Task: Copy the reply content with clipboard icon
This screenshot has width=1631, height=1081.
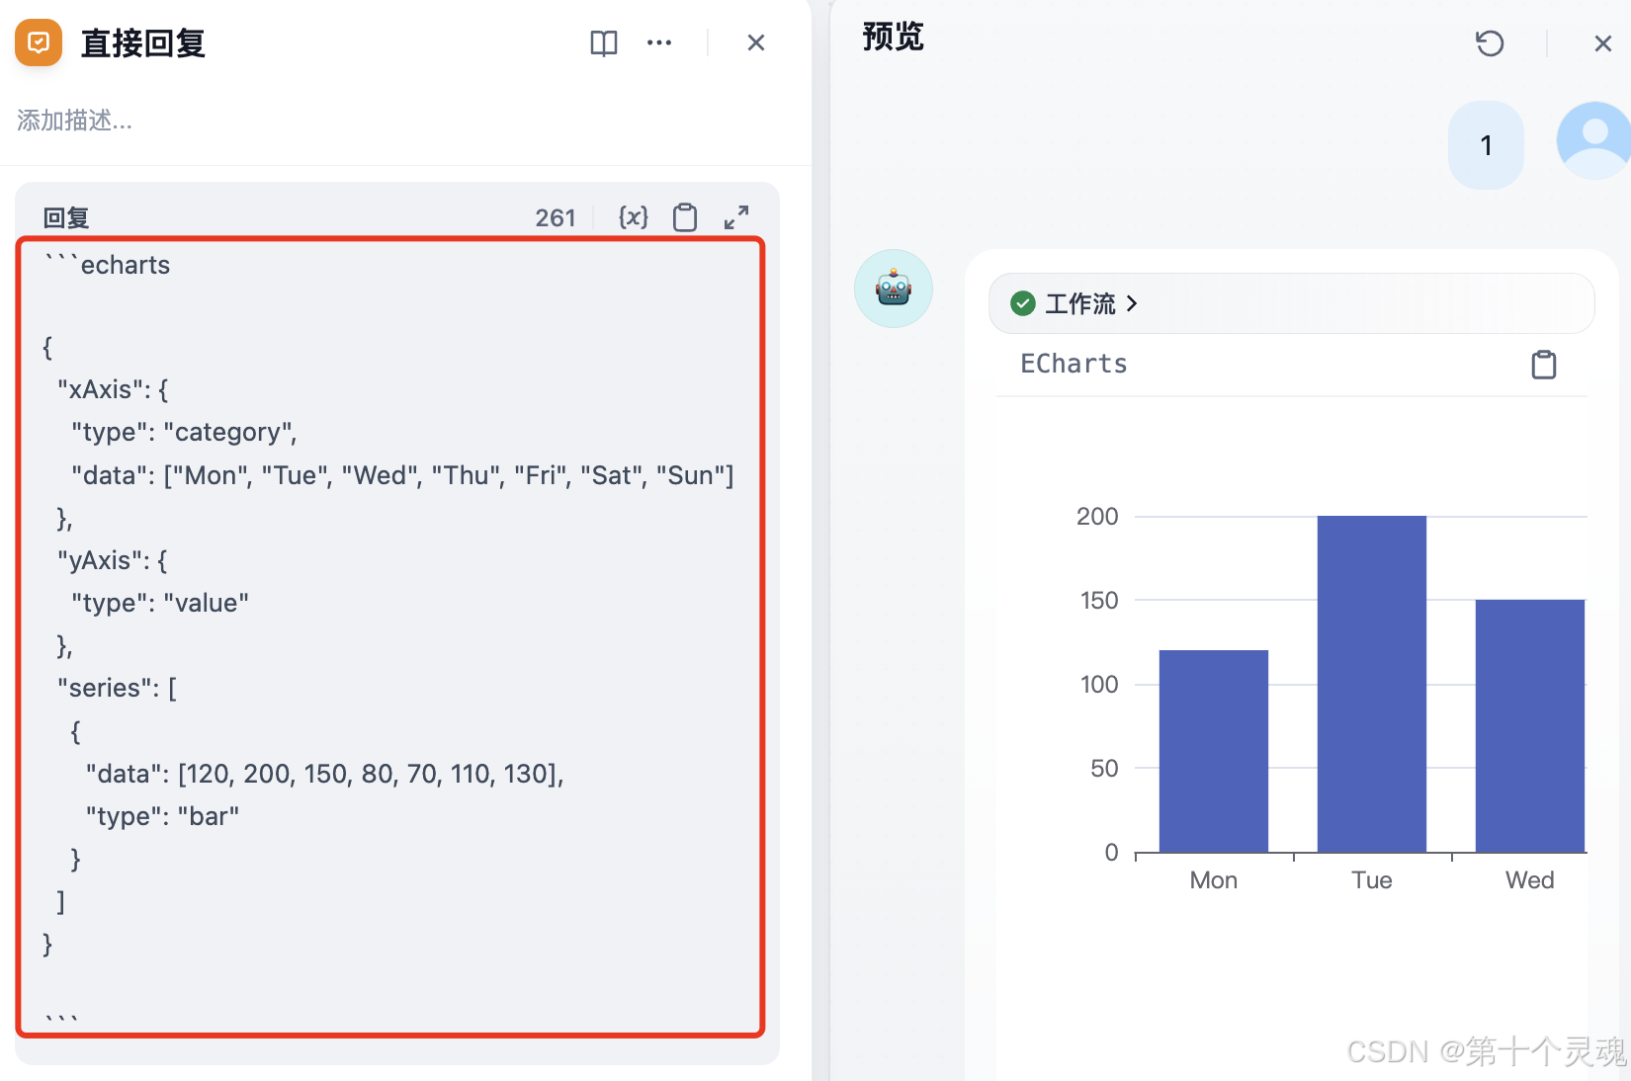Action: pos(685,217)
